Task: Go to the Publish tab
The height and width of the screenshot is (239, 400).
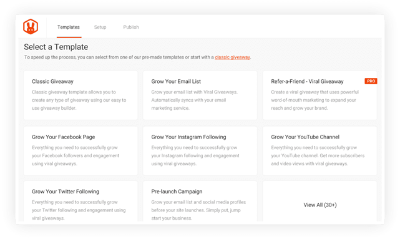Action: [x=131, y=27]
